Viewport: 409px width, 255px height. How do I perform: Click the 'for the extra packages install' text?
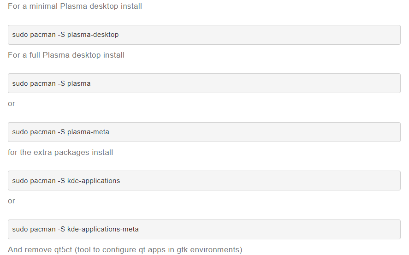(x=60, y=152)
